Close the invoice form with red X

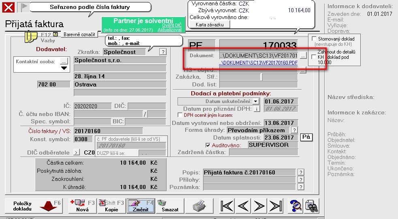tap(9, 7)
